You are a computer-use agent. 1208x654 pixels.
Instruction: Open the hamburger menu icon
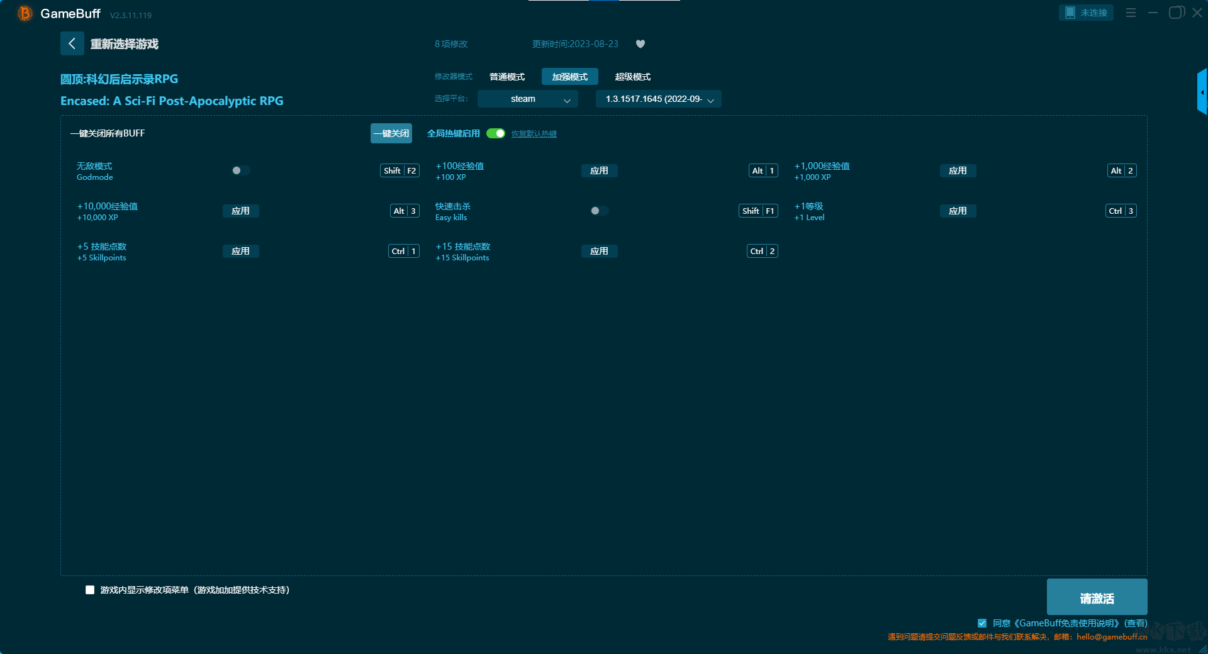[x=1131, y=13]
